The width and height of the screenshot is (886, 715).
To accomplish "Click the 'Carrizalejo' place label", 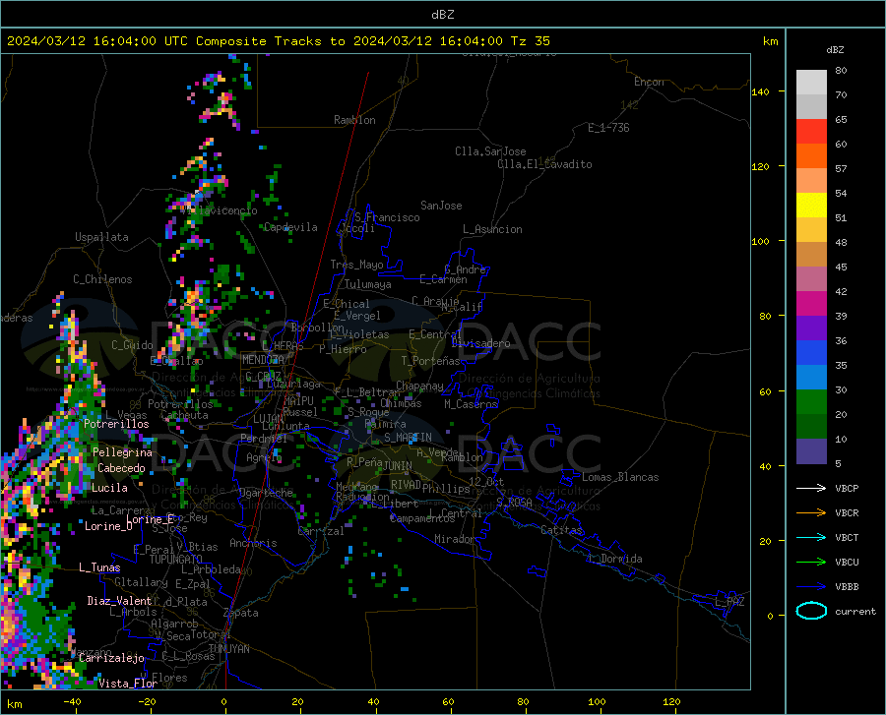I will (111, 658).
